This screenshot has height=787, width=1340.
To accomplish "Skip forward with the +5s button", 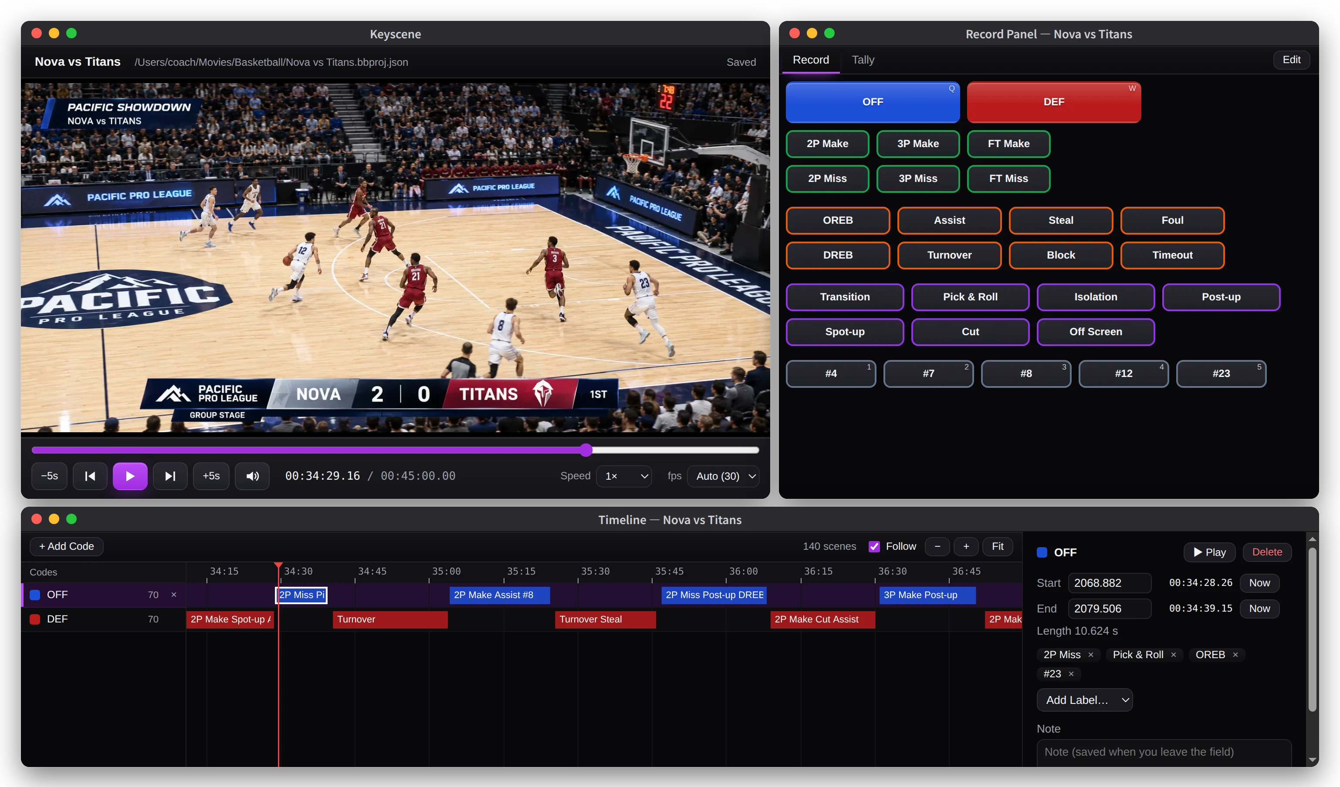I will [x=211, y=476].
